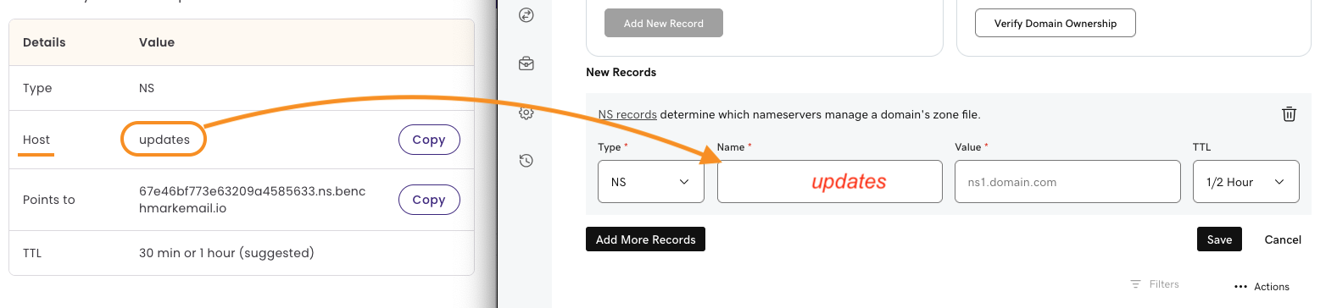The height and width of the screenshot is (308, 1337).
Task: Expand the TTL 1/2 Hour dropdown
Action: pos(1245,182)
